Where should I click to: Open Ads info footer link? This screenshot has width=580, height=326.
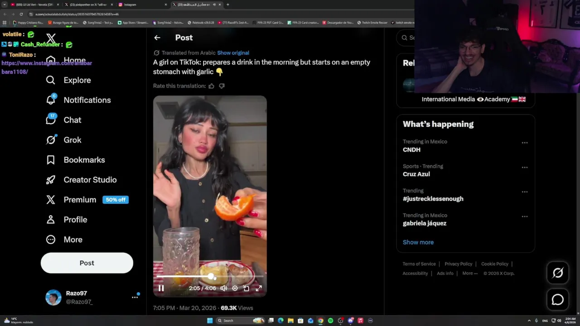445,273
